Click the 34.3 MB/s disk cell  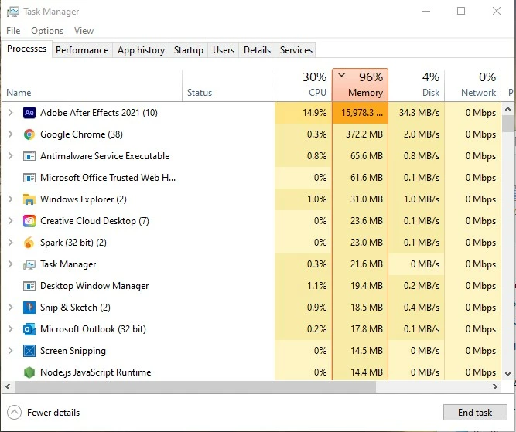[x=416, y=113]
